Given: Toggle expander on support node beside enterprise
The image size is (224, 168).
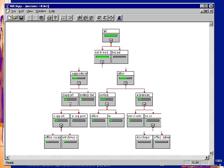Looking at the screenshot, I should tap(70, 105).
